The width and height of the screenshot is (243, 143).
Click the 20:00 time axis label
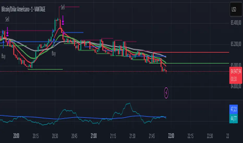click(16, 136)
